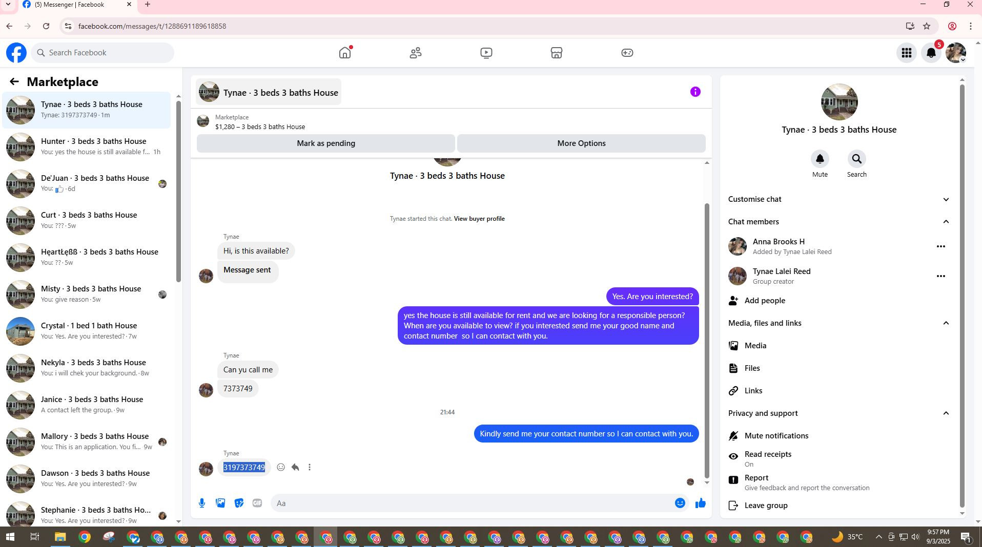Open More Options for the listing

581,144
